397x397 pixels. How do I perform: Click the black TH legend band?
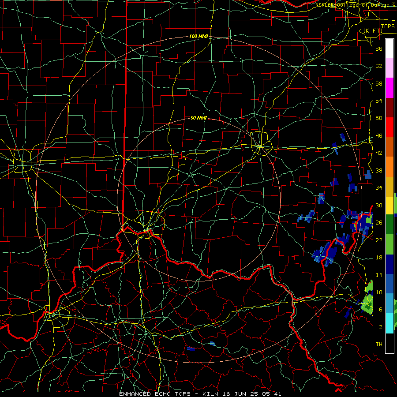(390, 343)
